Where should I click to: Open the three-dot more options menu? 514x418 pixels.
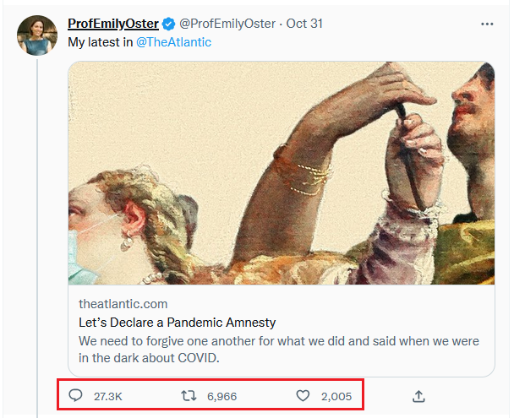[487, 24]
